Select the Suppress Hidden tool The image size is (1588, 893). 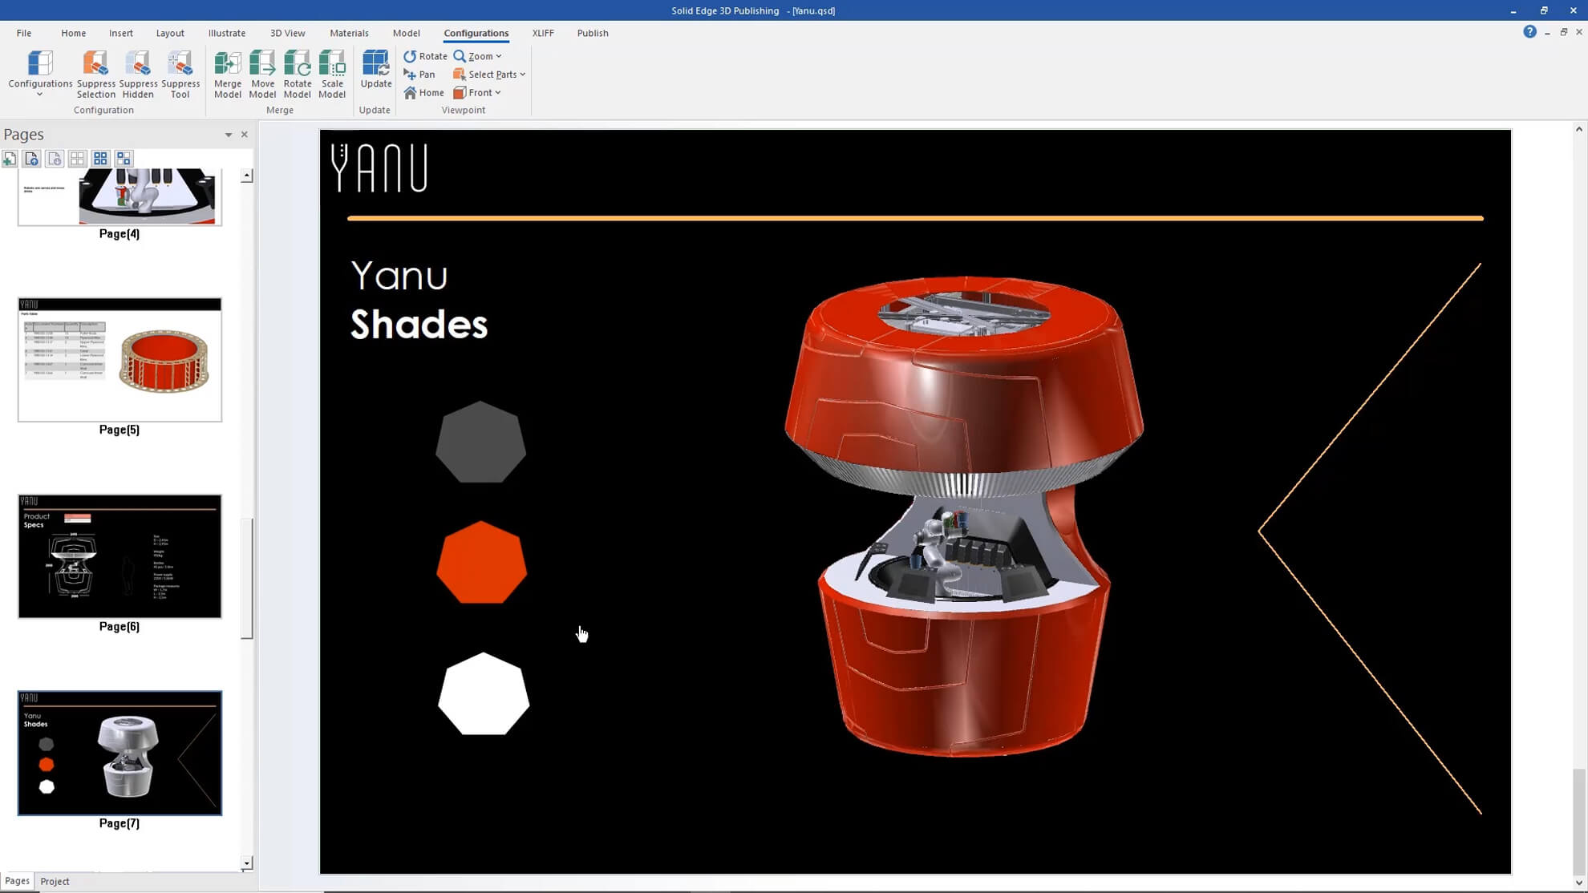[138, 74]
